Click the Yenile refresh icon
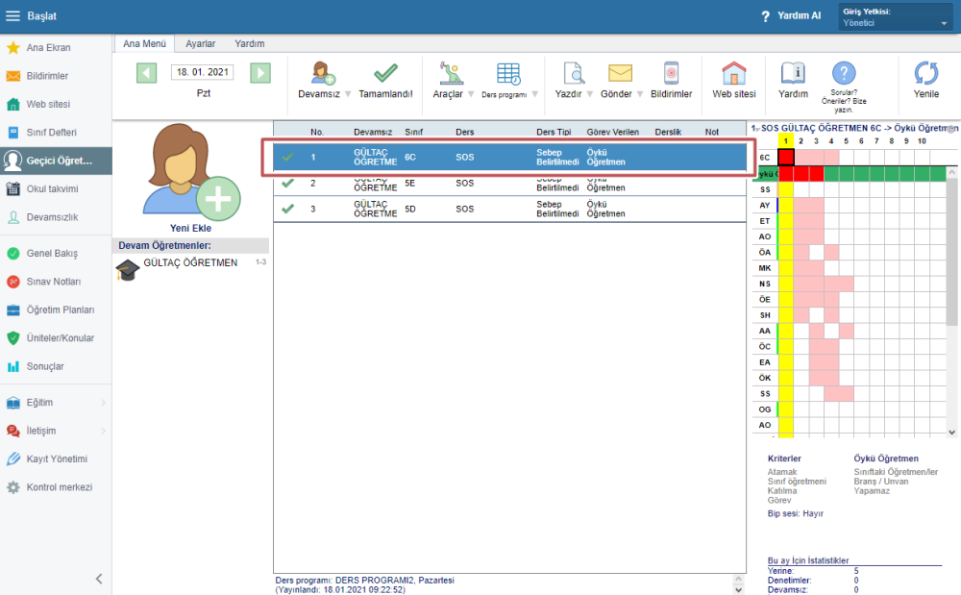Viewport: 961px width, 595px height. click(x=926, y=74)
